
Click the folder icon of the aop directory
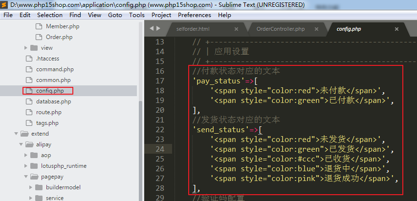(x=34, y=155)
